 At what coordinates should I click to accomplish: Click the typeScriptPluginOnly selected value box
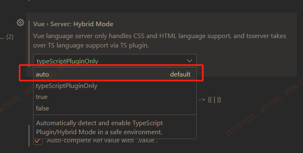point(115,61)
